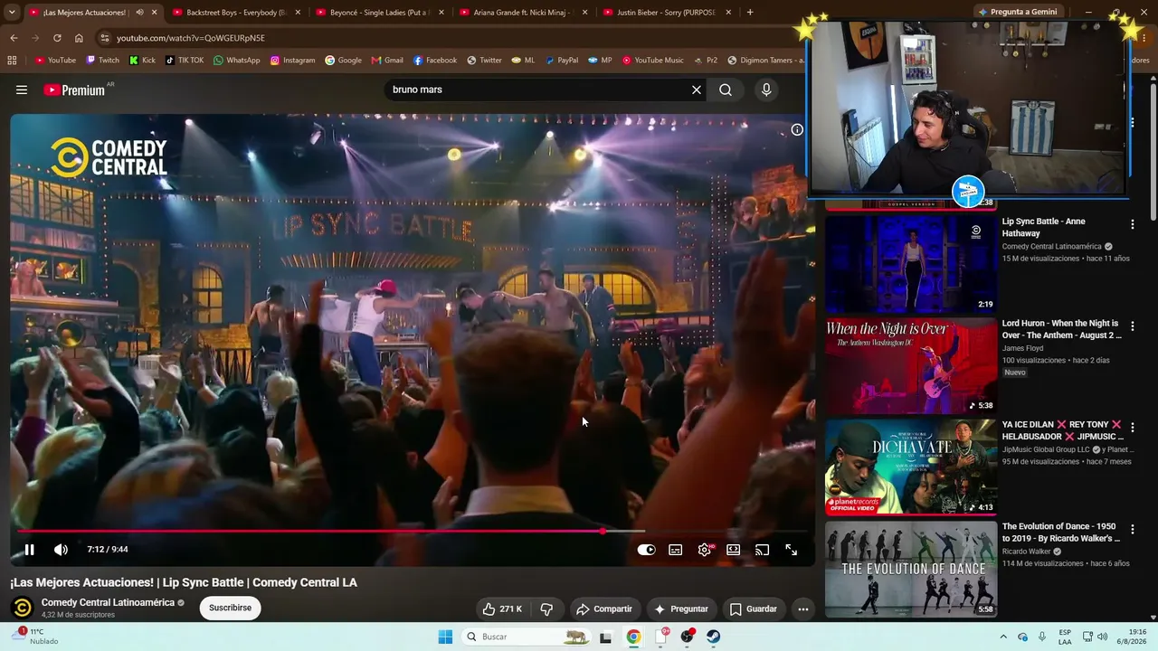This screenshot has width=1158, height=651.
Task: Mute audio on the Las Mejores Actuaciones tab
Action: [x=139, y=13]
